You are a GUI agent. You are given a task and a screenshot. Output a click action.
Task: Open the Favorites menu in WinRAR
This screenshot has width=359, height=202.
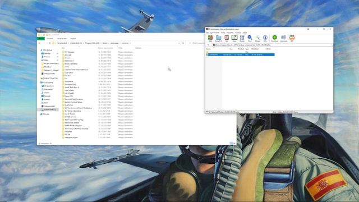(x=230, y=33)
